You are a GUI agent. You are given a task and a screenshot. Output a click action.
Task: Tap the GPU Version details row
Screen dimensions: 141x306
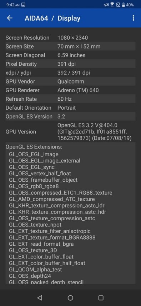(70, 132)
